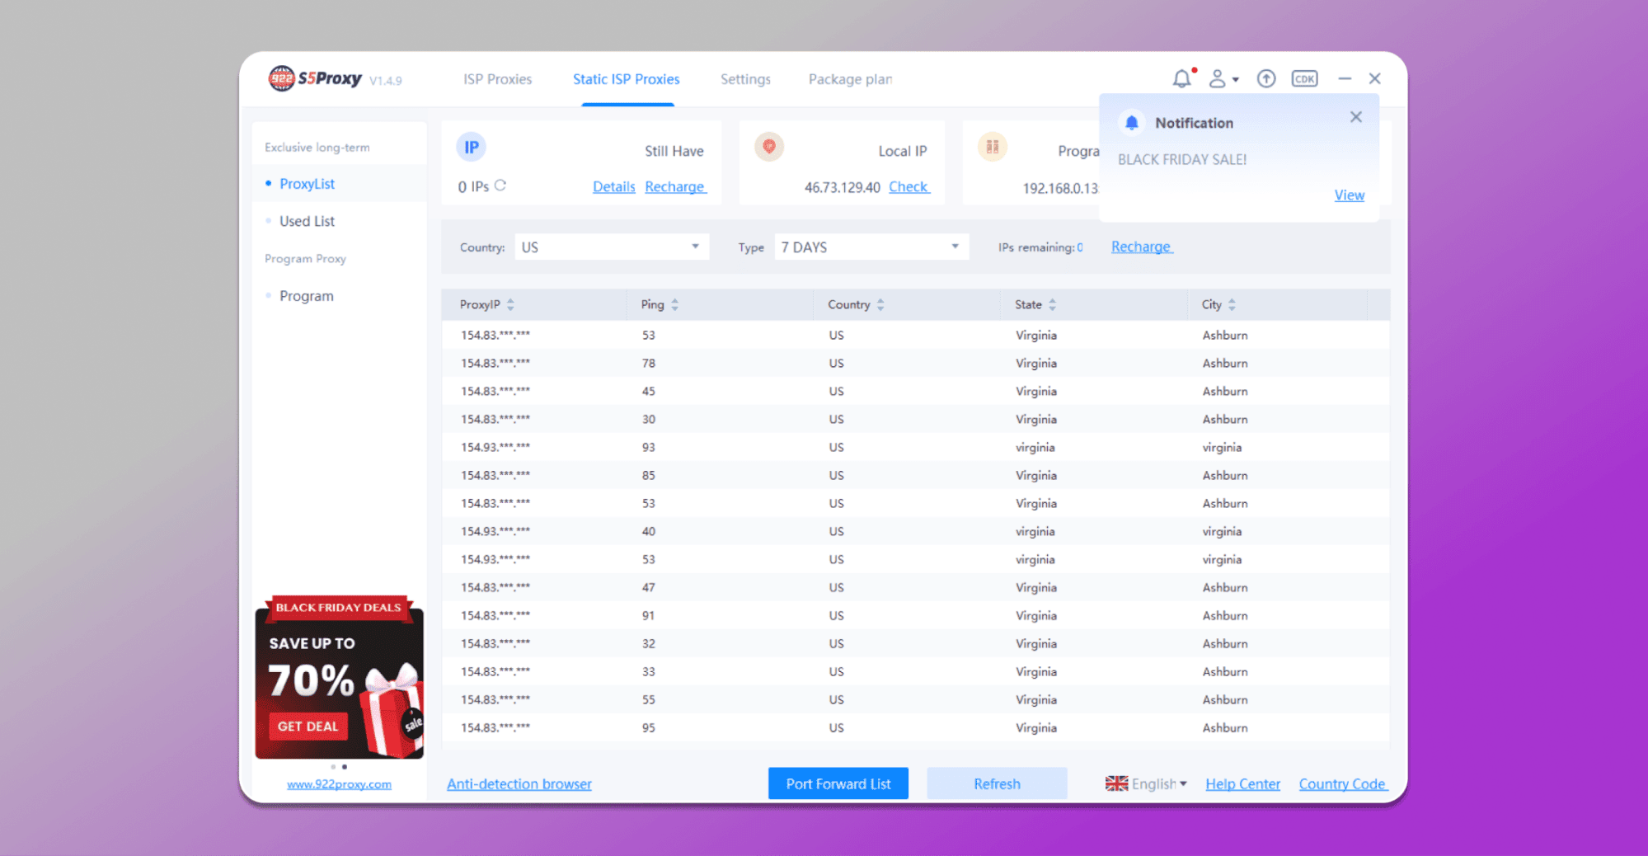Open Program in the sidebar
The image size is (1648, 856).
(306, 296)
